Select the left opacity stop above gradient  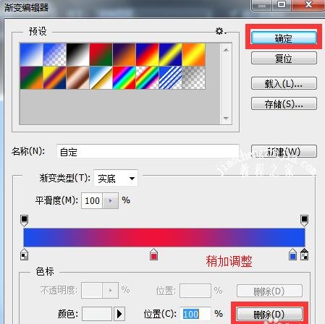25,221
